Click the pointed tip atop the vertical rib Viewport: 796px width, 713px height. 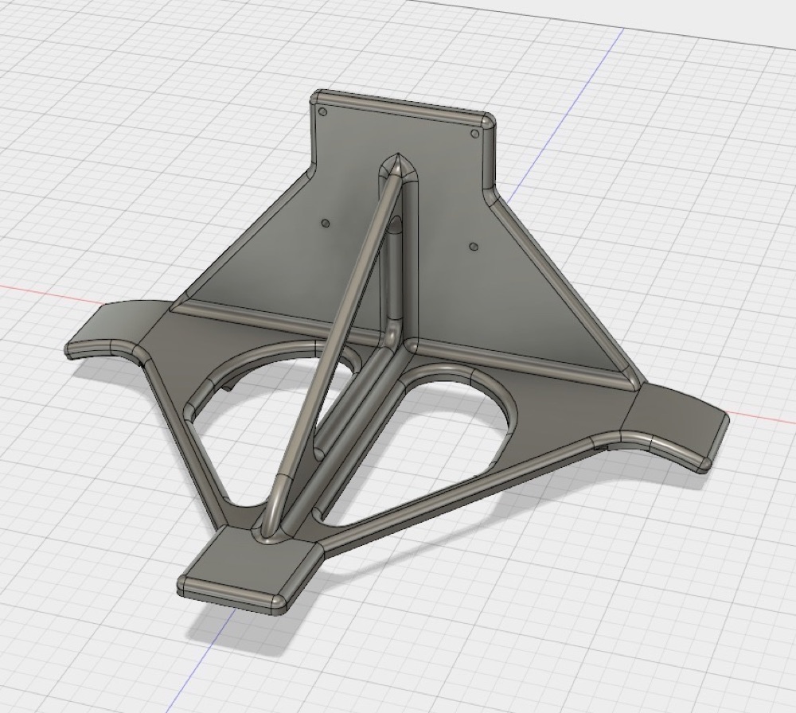(x=397, y=164)
